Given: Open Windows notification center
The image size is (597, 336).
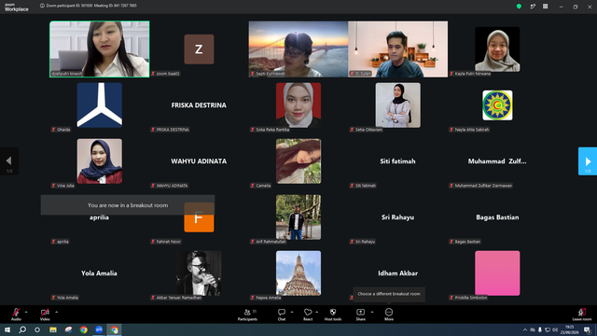Looking at the screenshot, I should (x=587, y=329).
